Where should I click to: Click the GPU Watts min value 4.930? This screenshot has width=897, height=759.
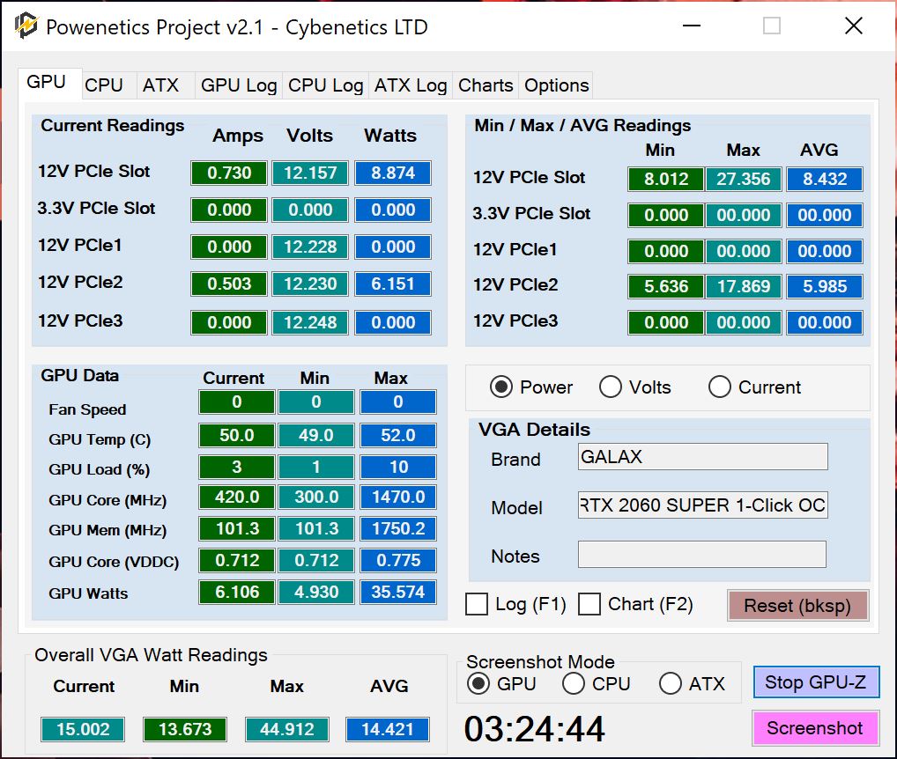point(316,592)
